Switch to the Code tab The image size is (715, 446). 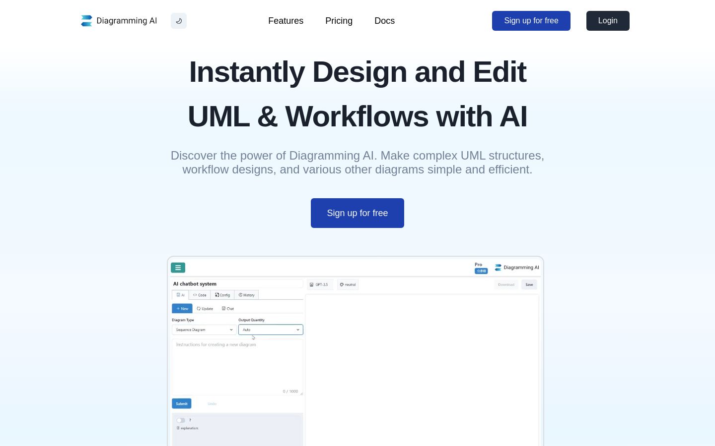[x=200, y=295]
